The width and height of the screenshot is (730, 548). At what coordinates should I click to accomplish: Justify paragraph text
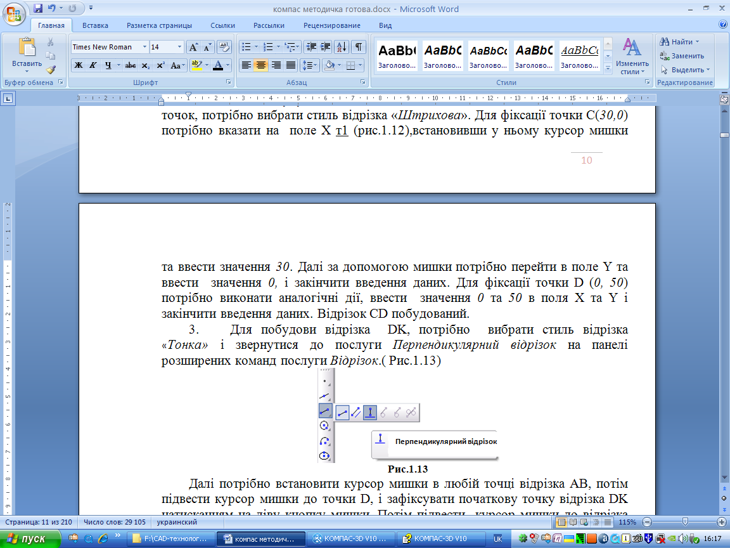[291, 65]
